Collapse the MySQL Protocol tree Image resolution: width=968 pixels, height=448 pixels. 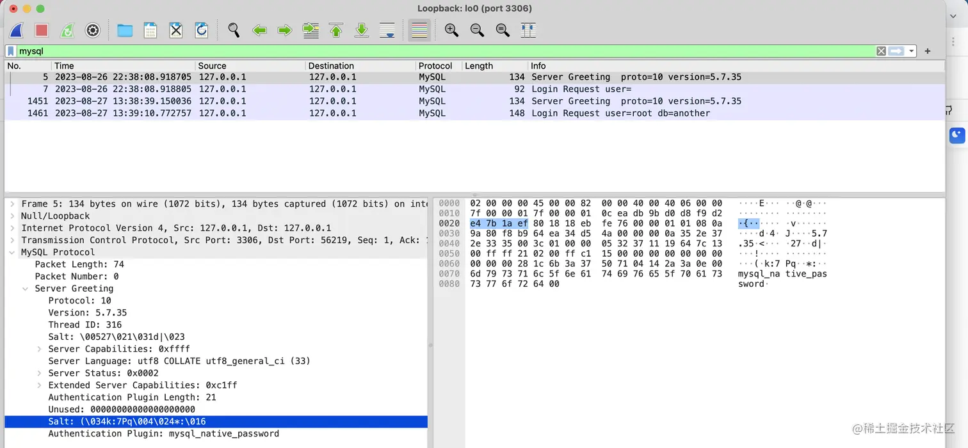point(13,252)
